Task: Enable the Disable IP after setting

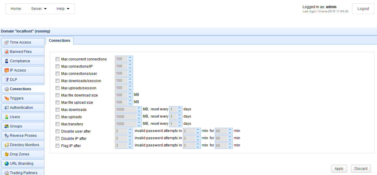Action: [x=57, y=138]
